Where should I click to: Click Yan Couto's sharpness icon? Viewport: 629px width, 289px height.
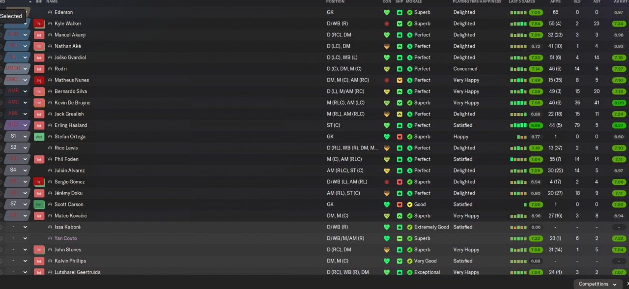coord(400,238)
